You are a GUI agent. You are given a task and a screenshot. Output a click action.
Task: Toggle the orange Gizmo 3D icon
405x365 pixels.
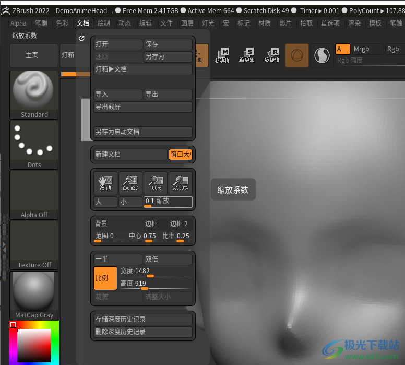(x=297, y=55)
